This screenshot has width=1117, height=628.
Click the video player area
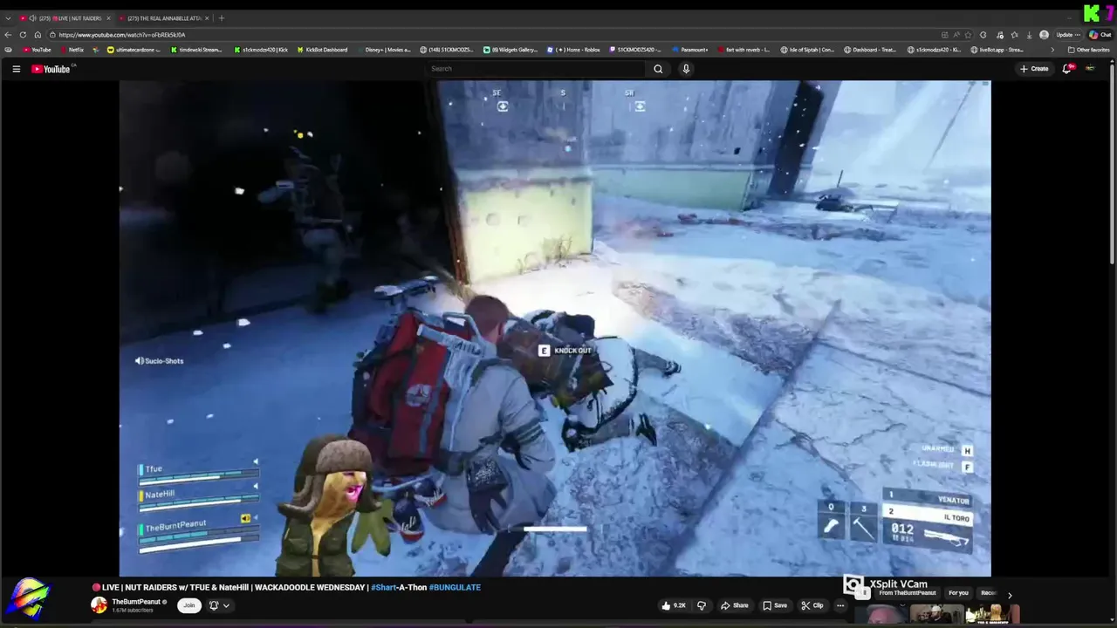pos(555,328)
